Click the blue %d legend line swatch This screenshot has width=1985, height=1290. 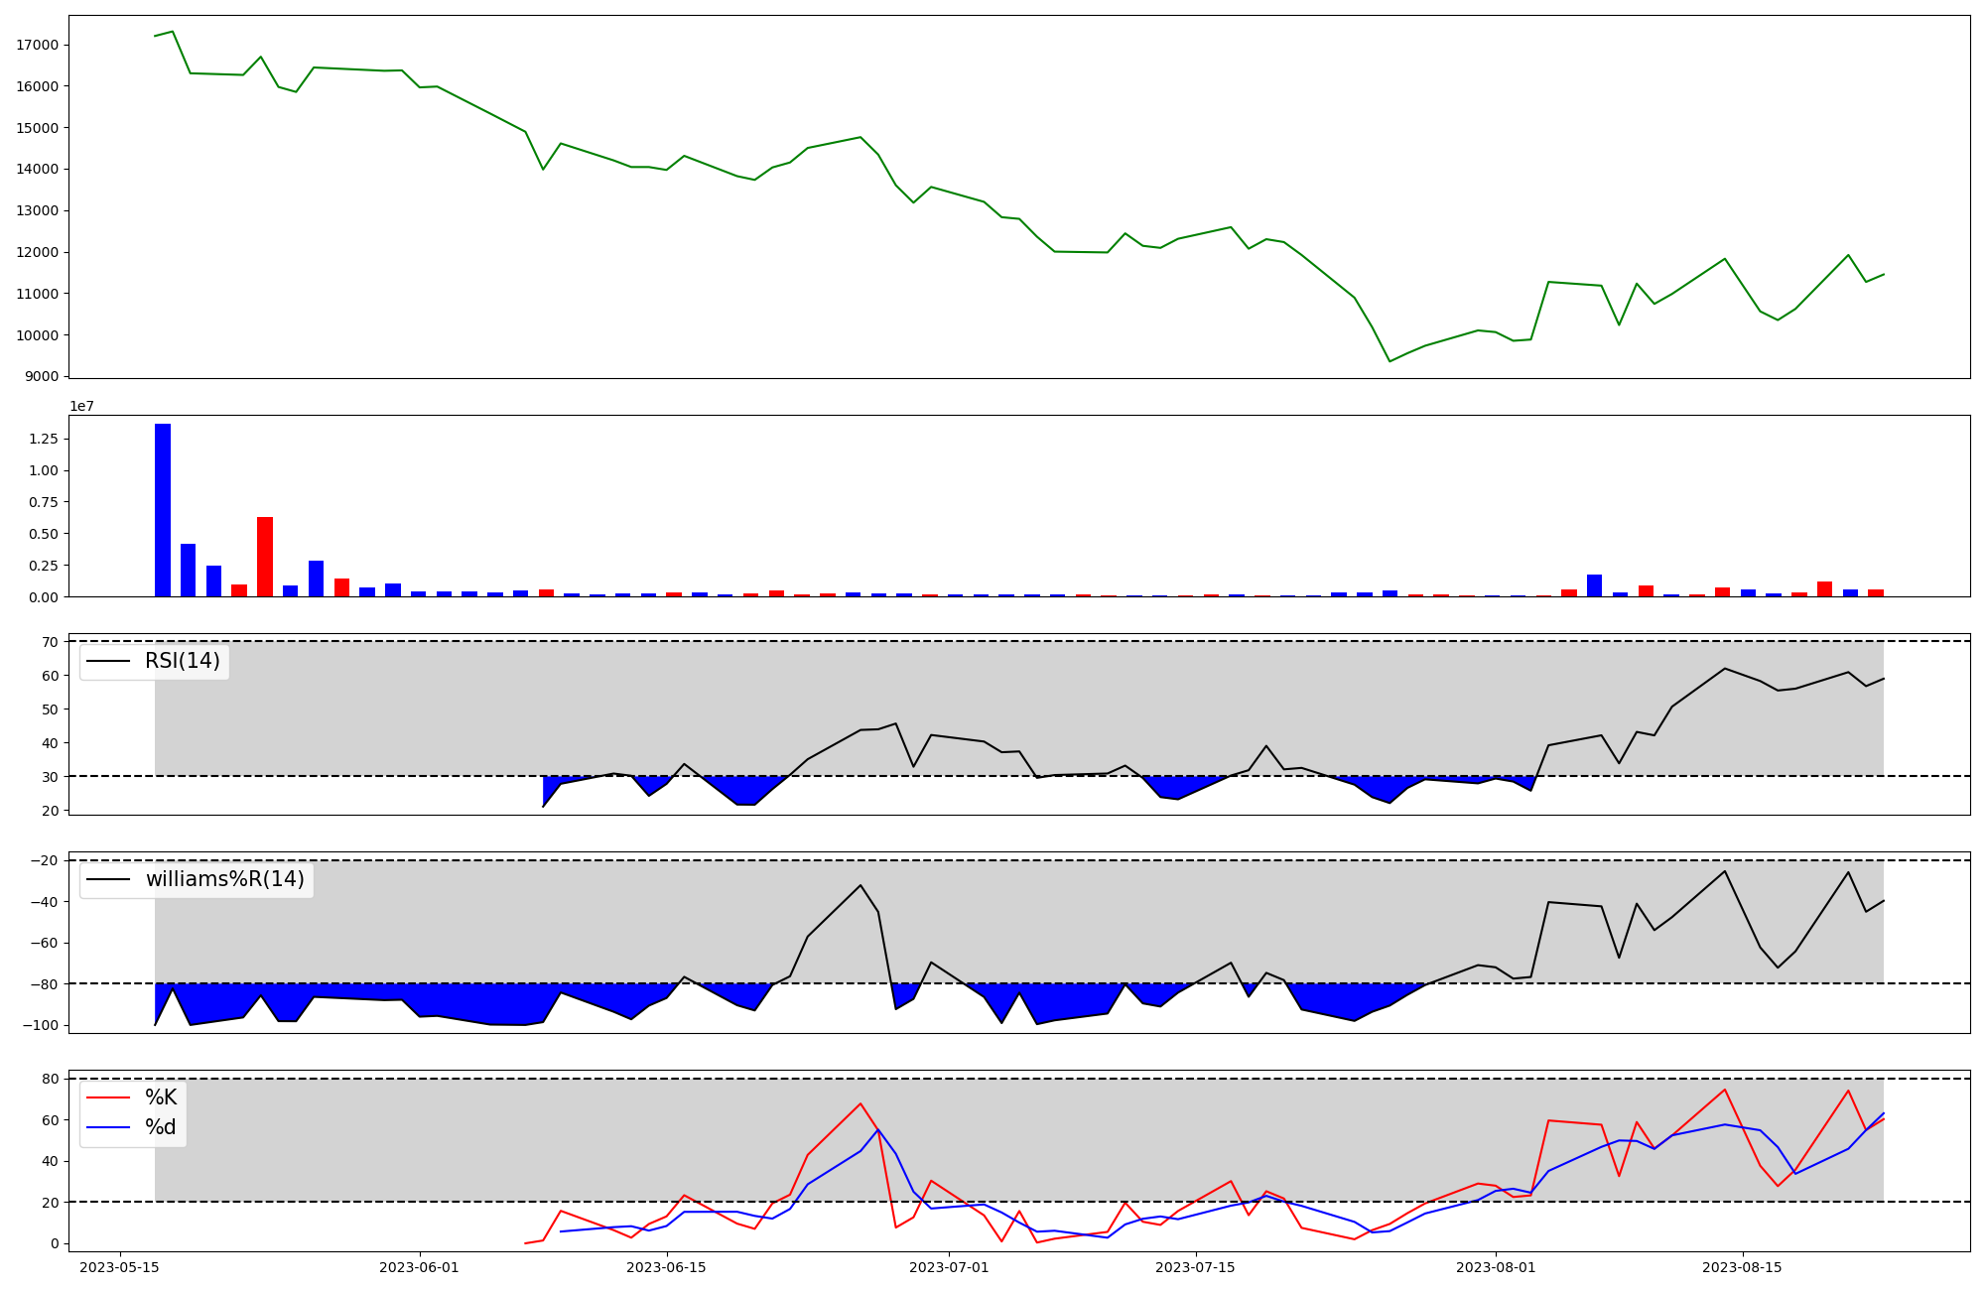tap(108, 1127)
